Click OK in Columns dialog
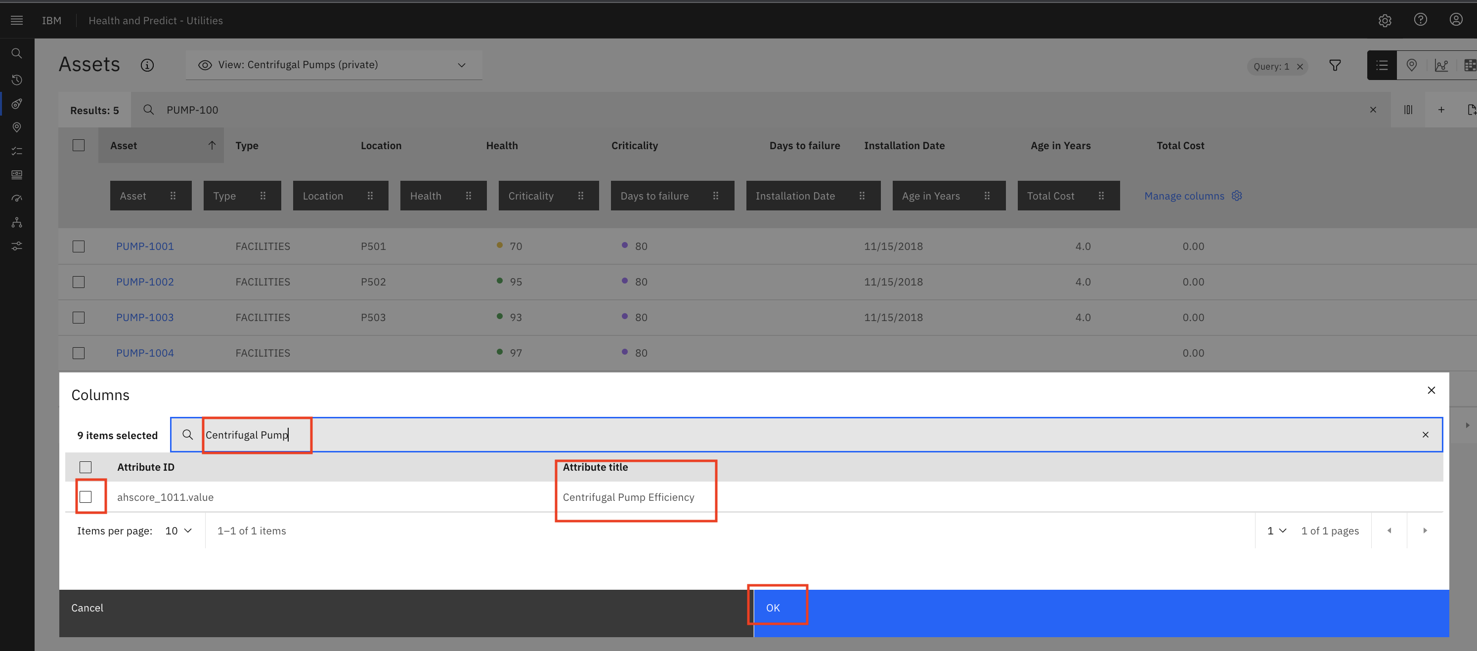This screenshot has height=651, width=1477. (1101, 613)
